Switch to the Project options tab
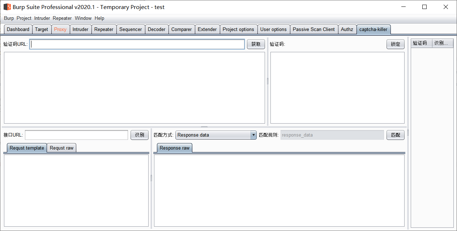The height and width of the screenshot is (231, 457). (x=239, y=30)
